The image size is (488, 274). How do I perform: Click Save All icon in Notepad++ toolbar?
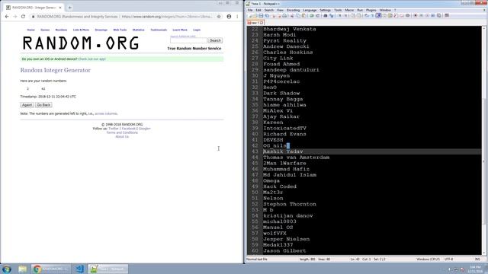click(x=267, y=15)
